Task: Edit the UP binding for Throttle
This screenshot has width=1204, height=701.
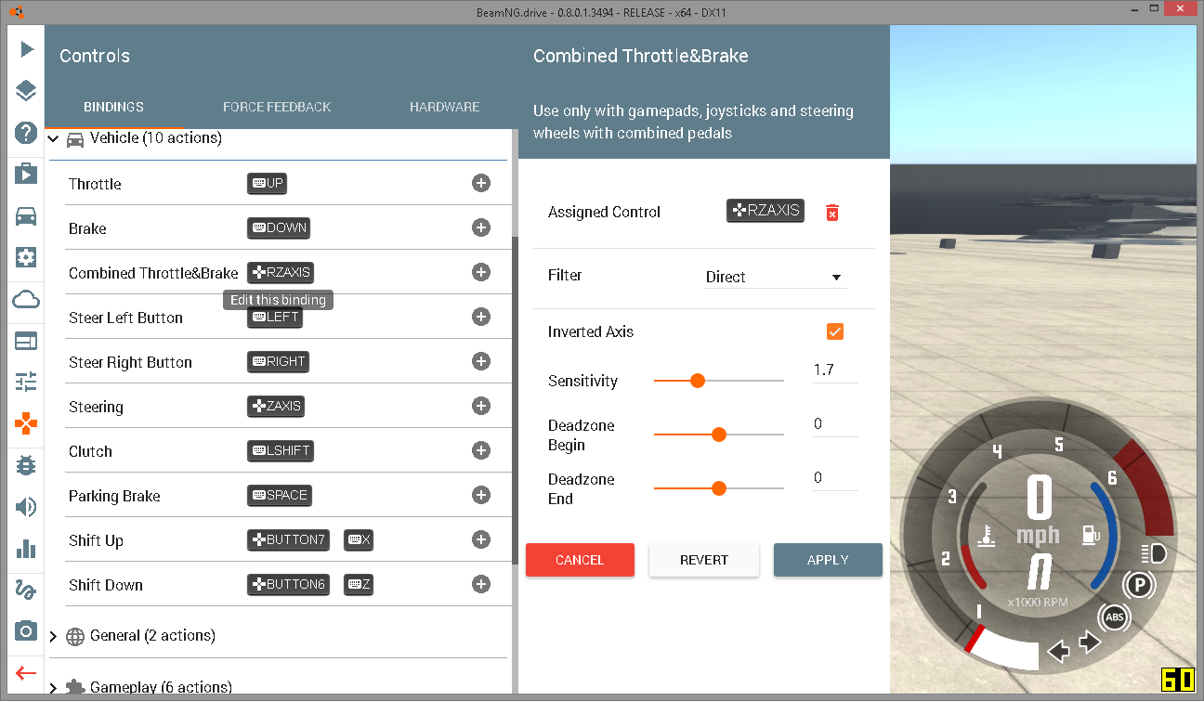Action: click(x=268, y=184)
